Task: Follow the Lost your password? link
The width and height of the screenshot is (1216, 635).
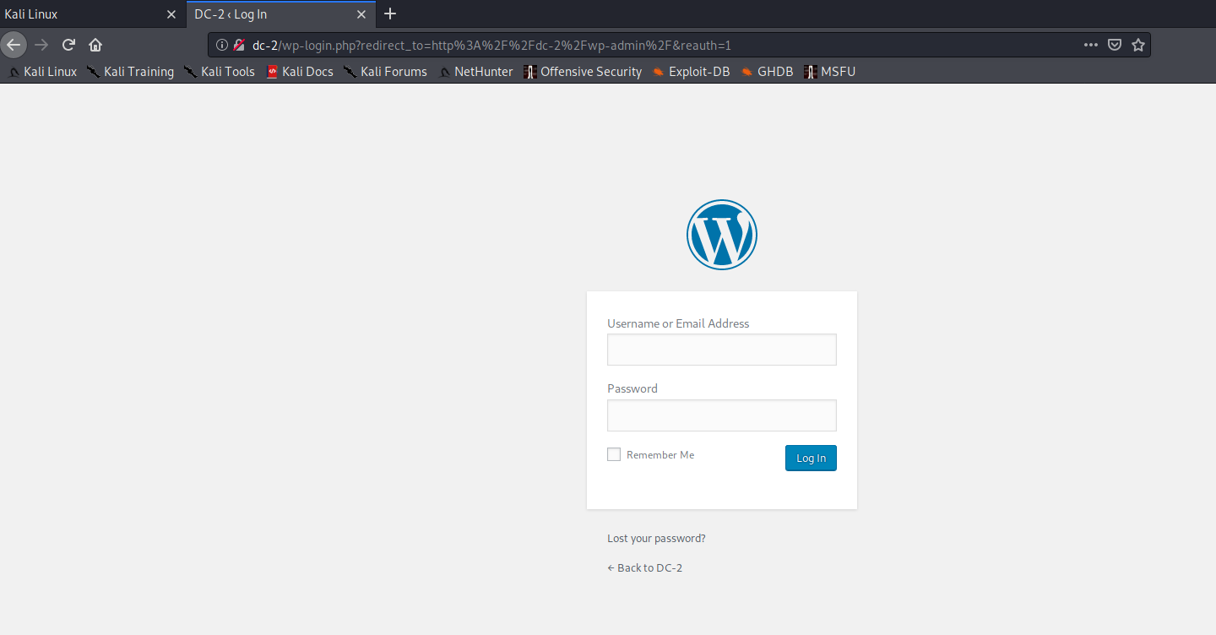Action: point(656,539)
